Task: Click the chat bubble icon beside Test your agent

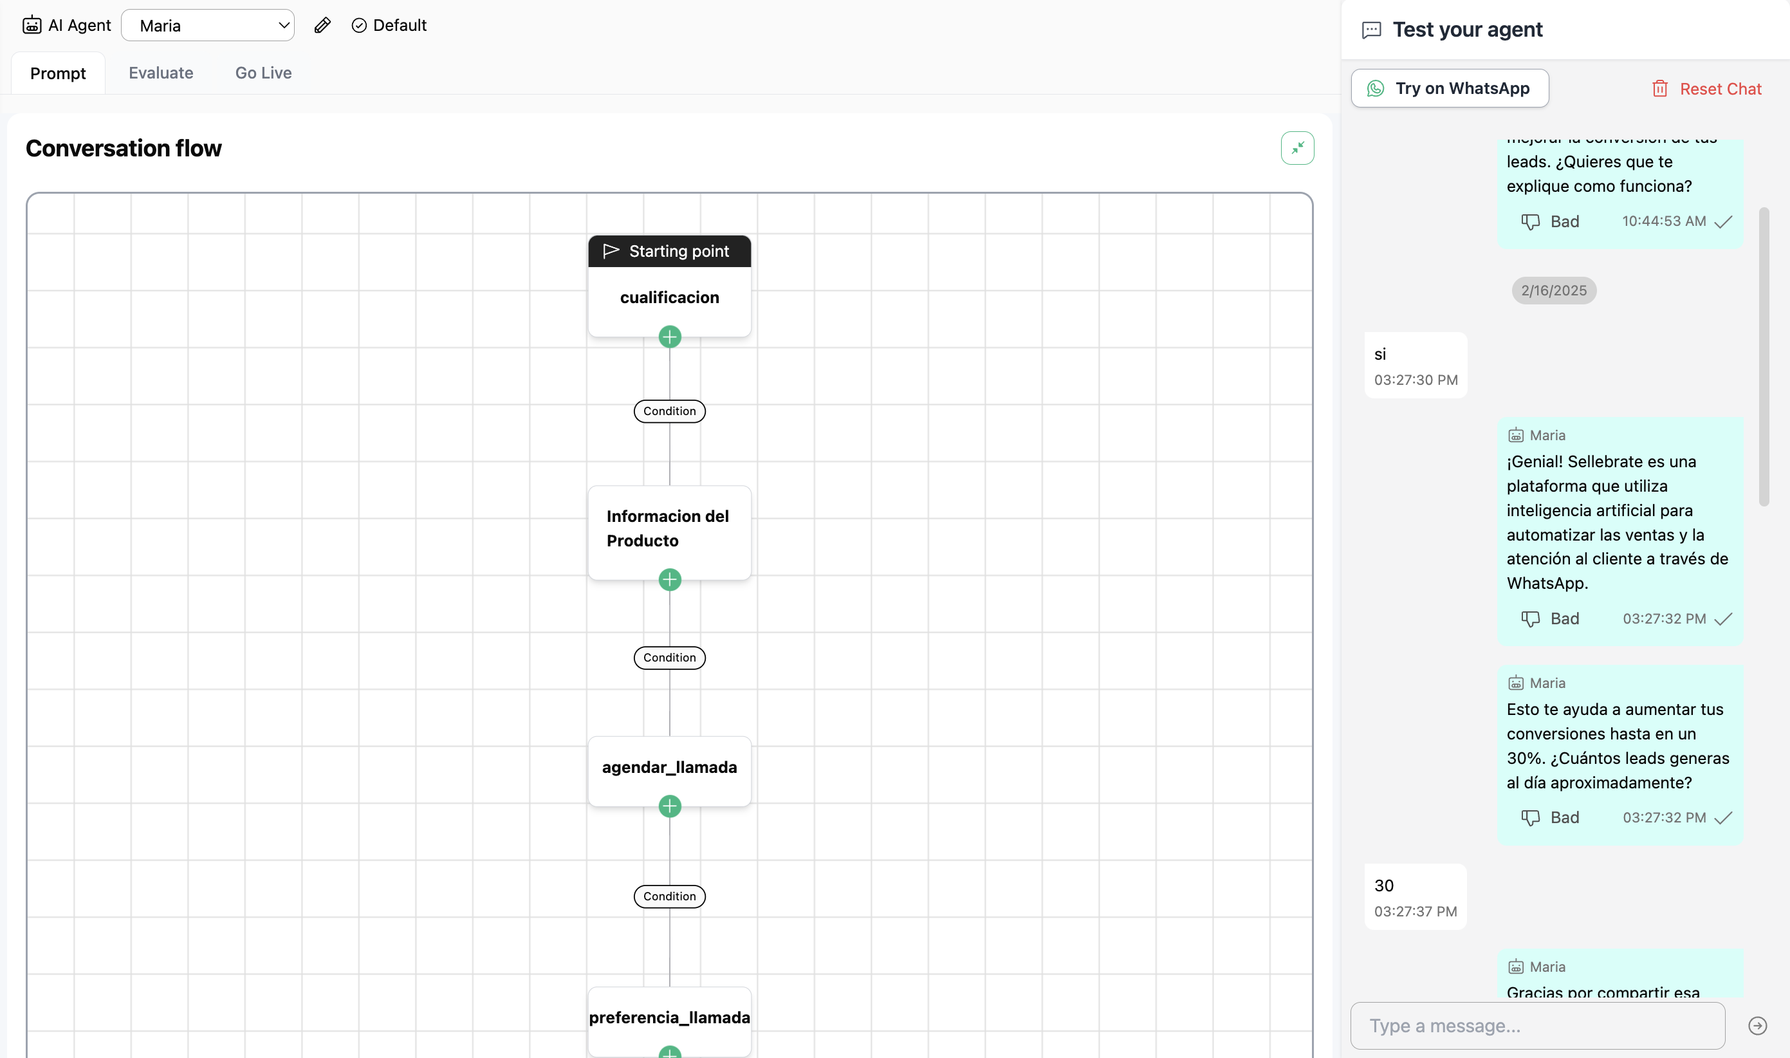Action: click(1371, 30)
